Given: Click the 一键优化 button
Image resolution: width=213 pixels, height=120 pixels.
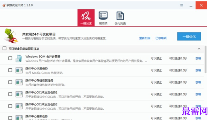Looking at the screenshot, I should [x=189, y=36].
